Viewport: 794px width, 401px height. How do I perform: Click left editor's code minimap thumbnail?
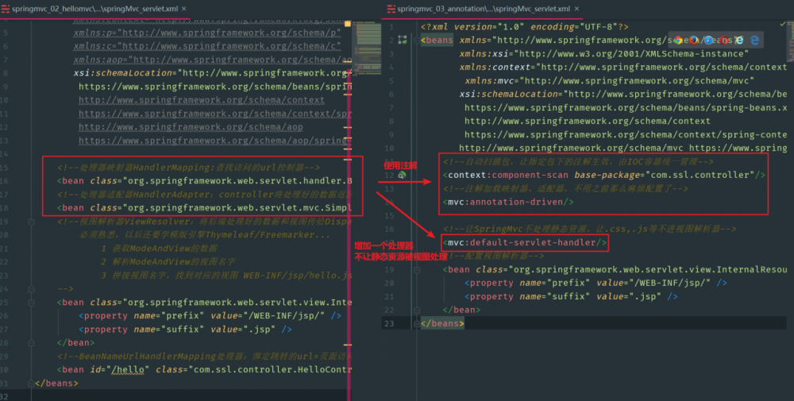[x=366, y=47]
